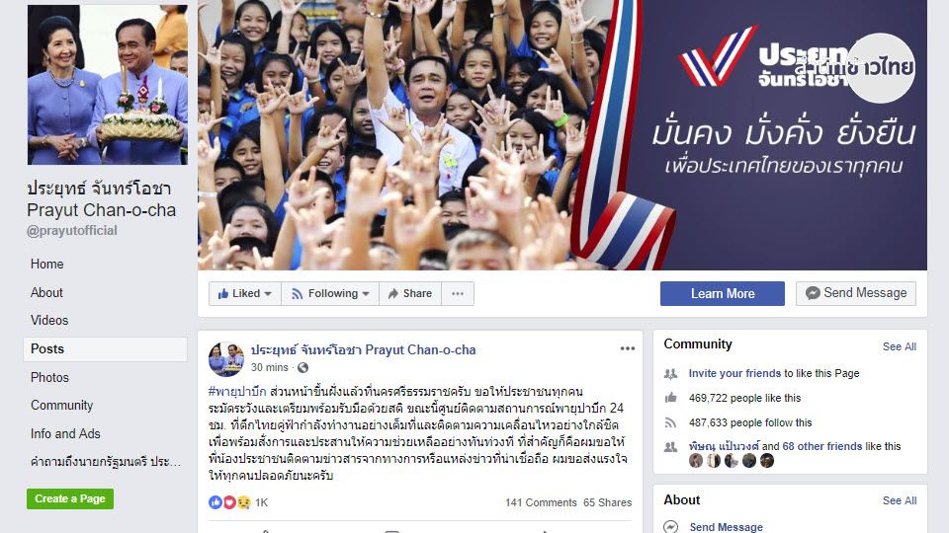This screenshot has width=949, height=533.
Task: Open See All in Community panel
Action: coord(899,346)
